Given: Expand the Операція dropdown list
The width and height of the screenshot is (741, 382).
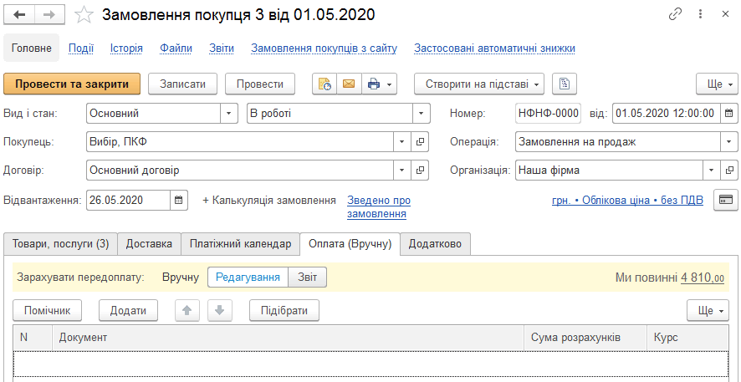Looking at the screenshot, I should click(728, 141).
